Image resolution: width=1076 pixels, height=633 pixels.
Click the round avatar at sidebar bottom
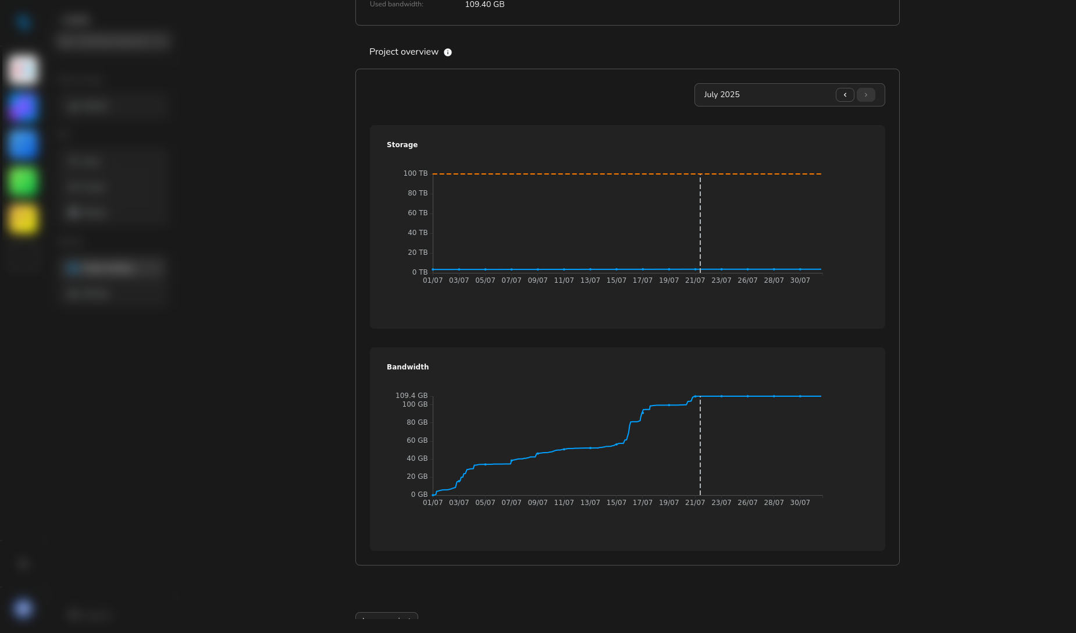coord(23,609)
